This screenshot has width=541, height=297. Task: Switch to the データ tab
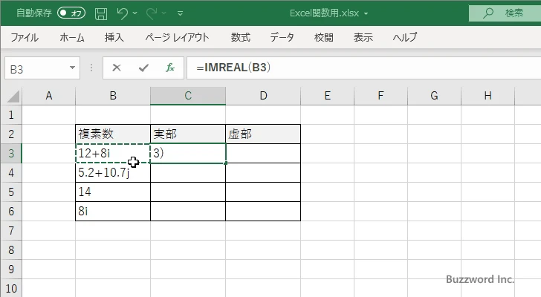tap(282, 37)
